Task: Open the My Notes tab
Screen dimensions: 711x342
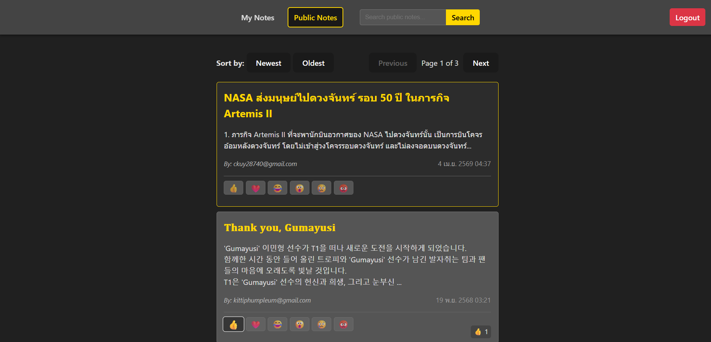Action: 258,18
